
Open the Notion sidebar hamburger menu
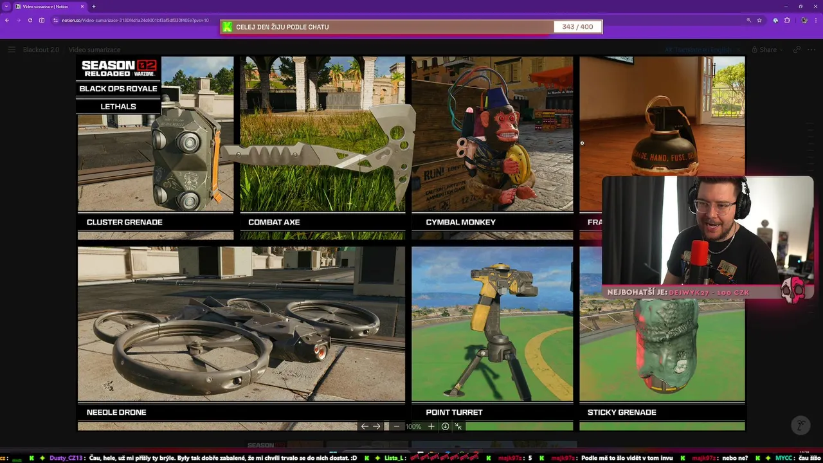11,50
